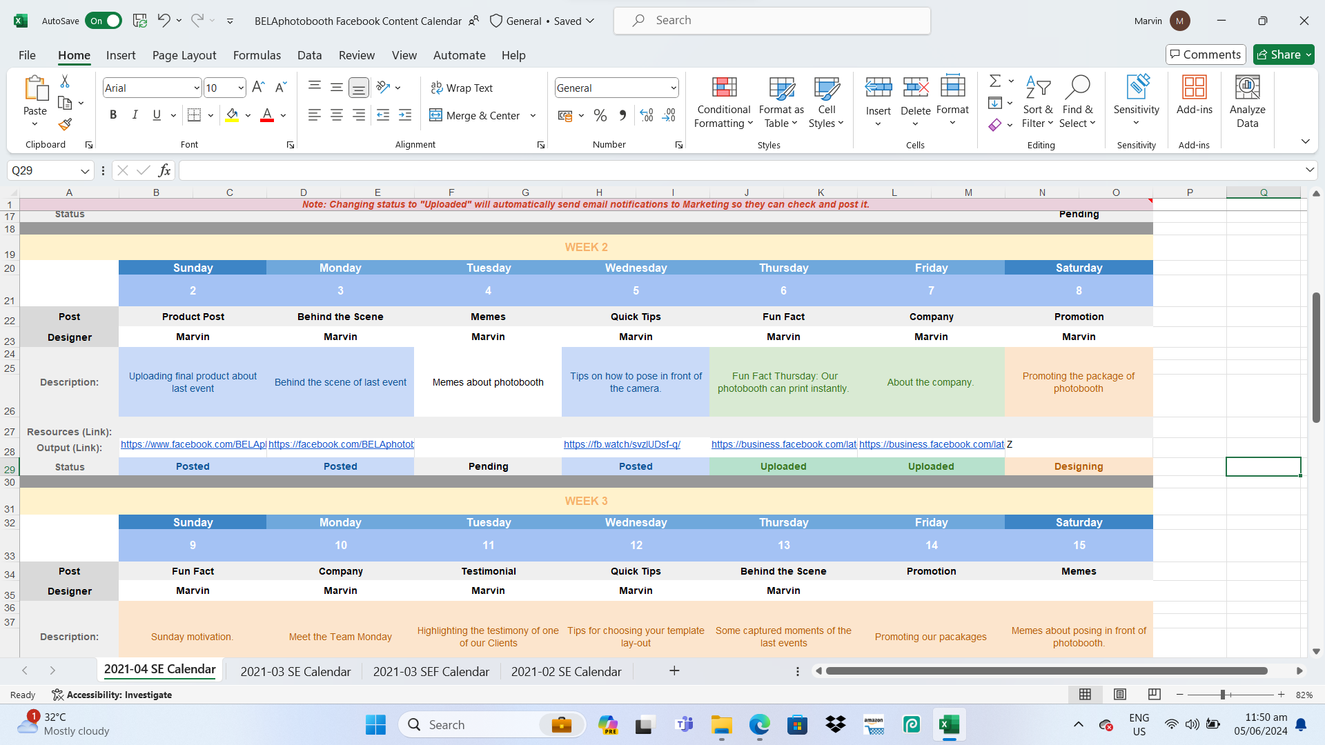Click the Add-ins icon
The width and height of the screenshot is (1325, 745).
(1194, 87)
